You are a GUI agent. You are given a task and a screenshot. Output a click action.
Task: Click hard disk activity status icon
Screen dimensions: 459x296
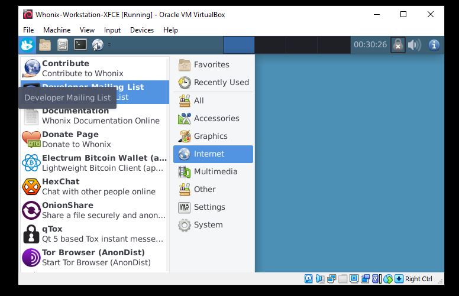point(309,279)
